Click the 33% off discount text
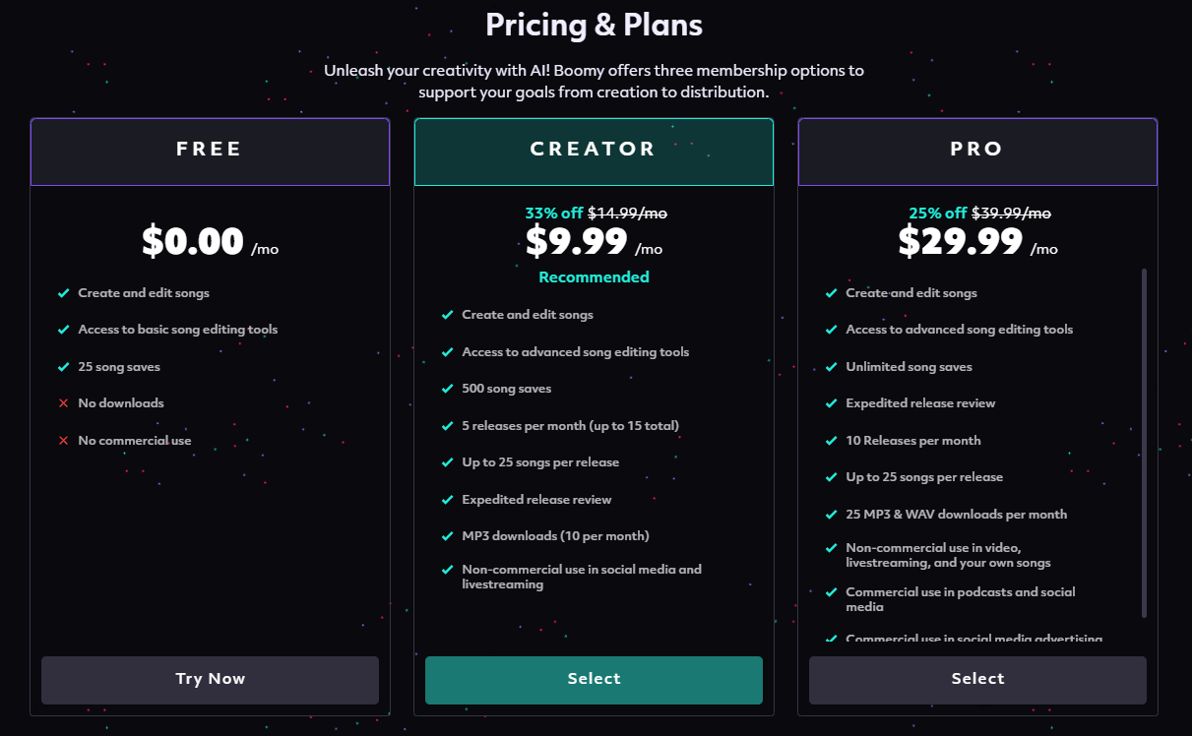Image resolution: width=1192 pixels, height=736 pixels. tap(553, 213)
